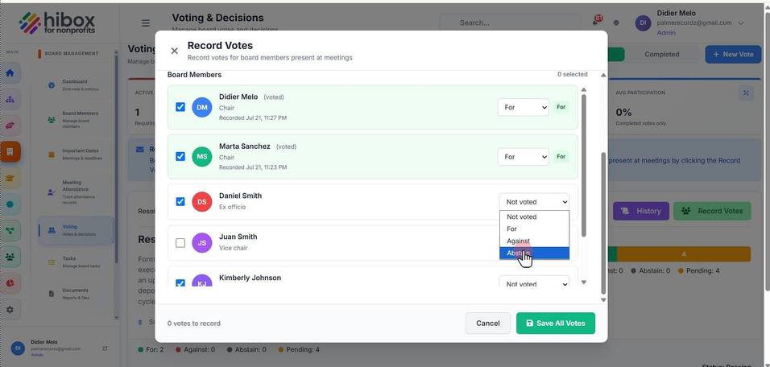Go to Board Members menu item

[x=77, y=120]
